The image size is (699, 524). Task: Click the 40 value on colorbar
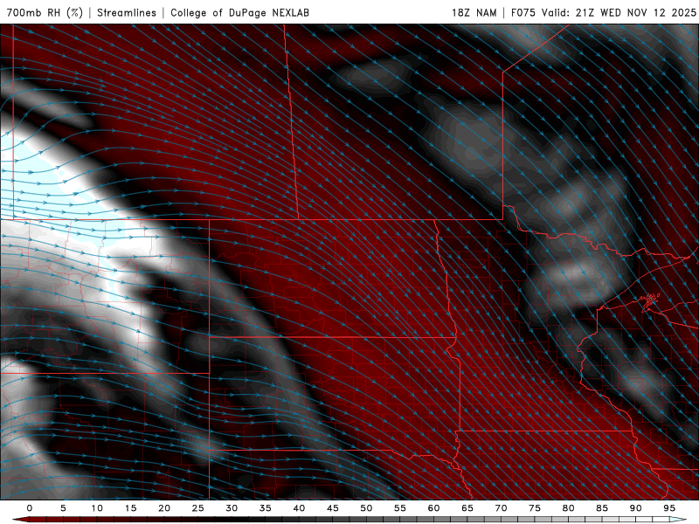[x=299, y=508]
